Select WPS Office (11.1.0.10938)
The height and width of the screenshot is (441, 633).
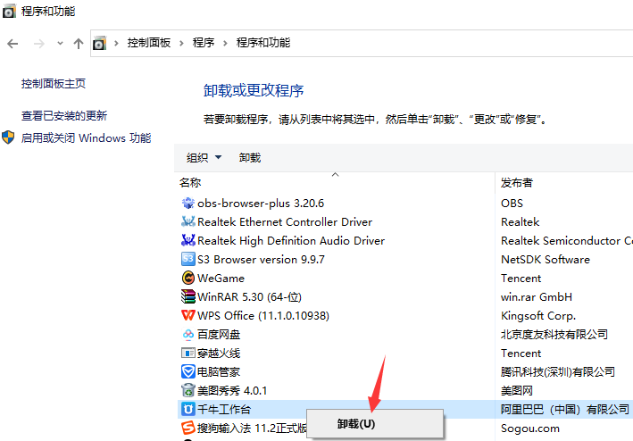point(263,315)
